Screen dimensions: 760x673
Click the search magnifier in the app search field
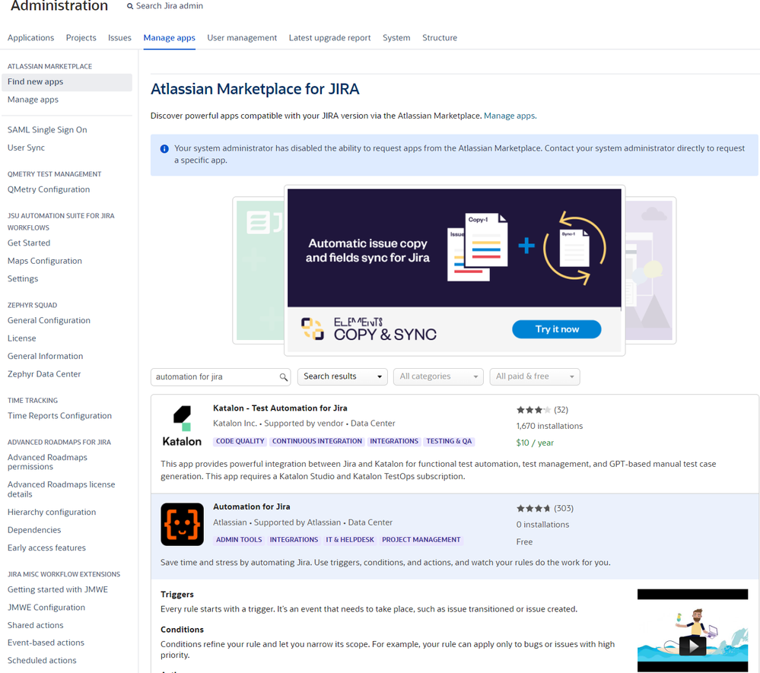coord(284,376)
